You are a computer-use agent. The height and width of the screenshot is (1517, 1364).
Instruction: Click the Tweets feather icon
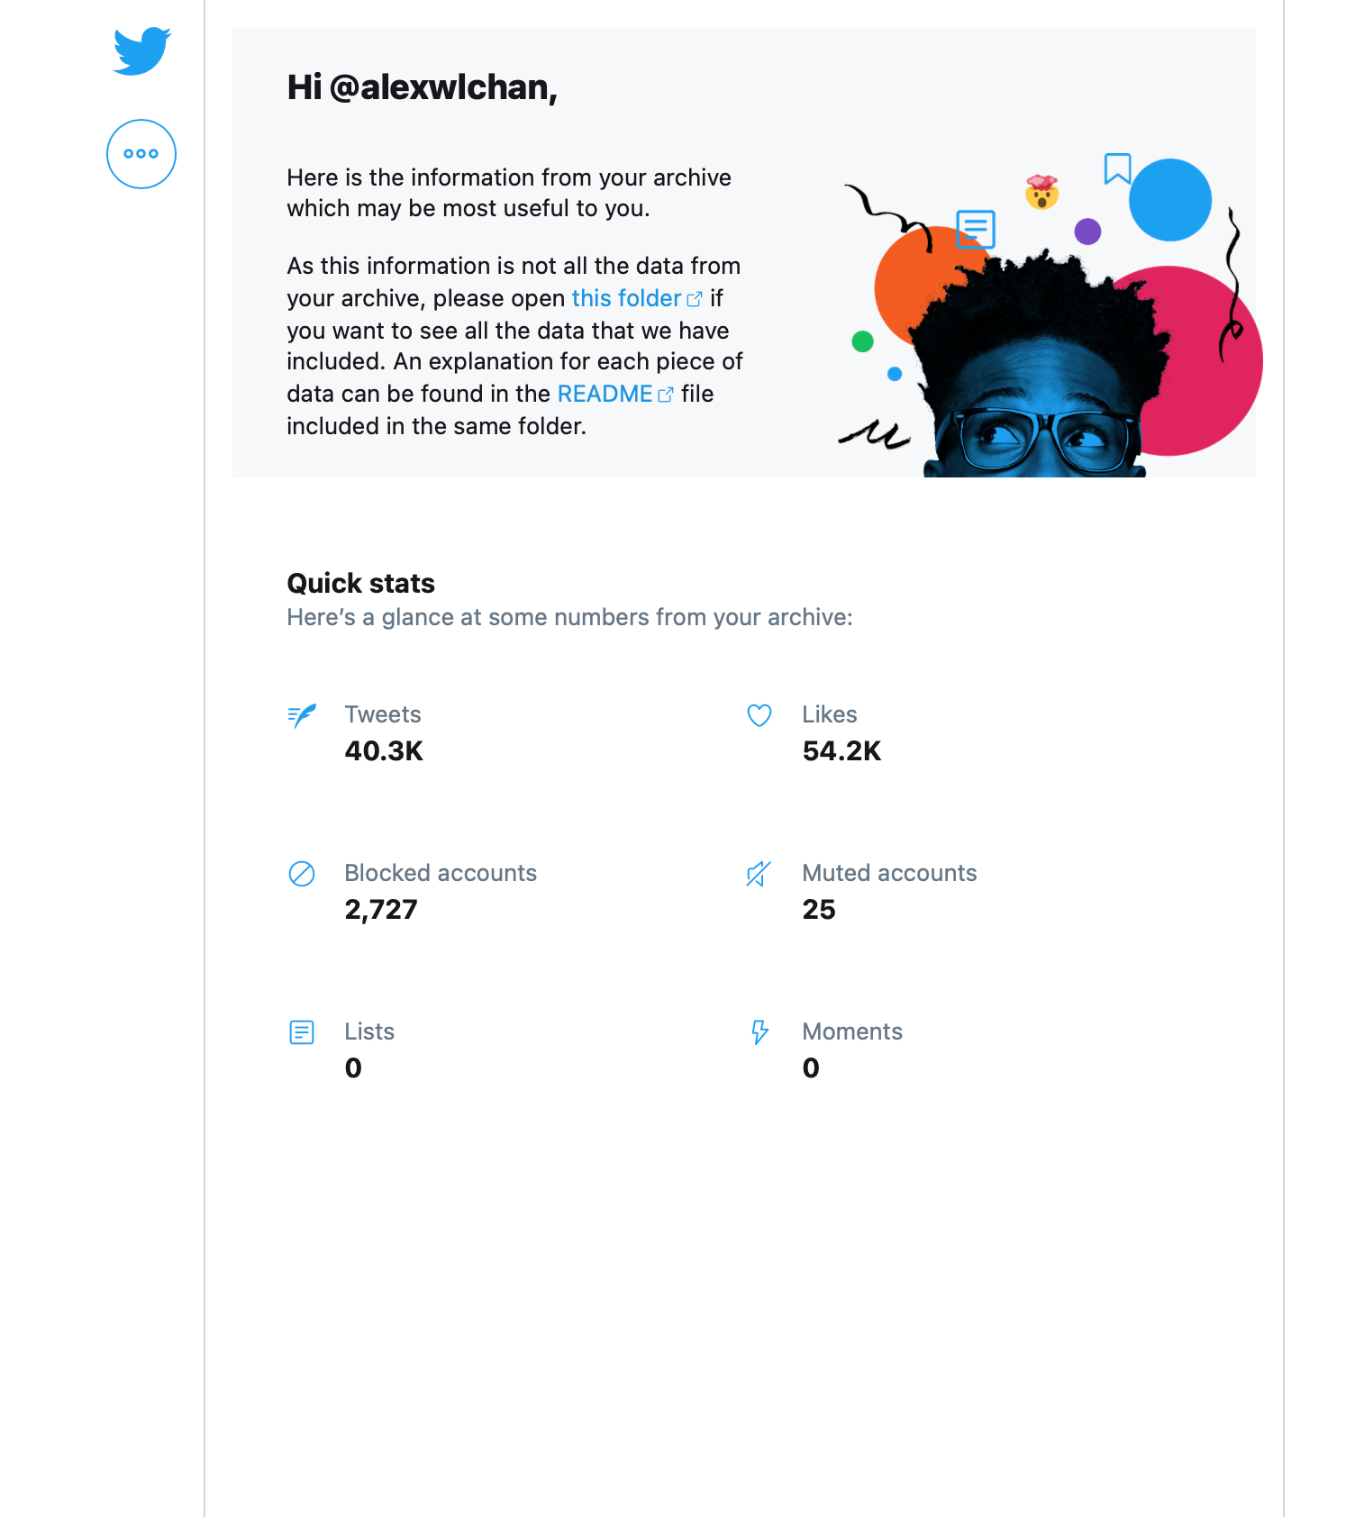pos(302,716)
